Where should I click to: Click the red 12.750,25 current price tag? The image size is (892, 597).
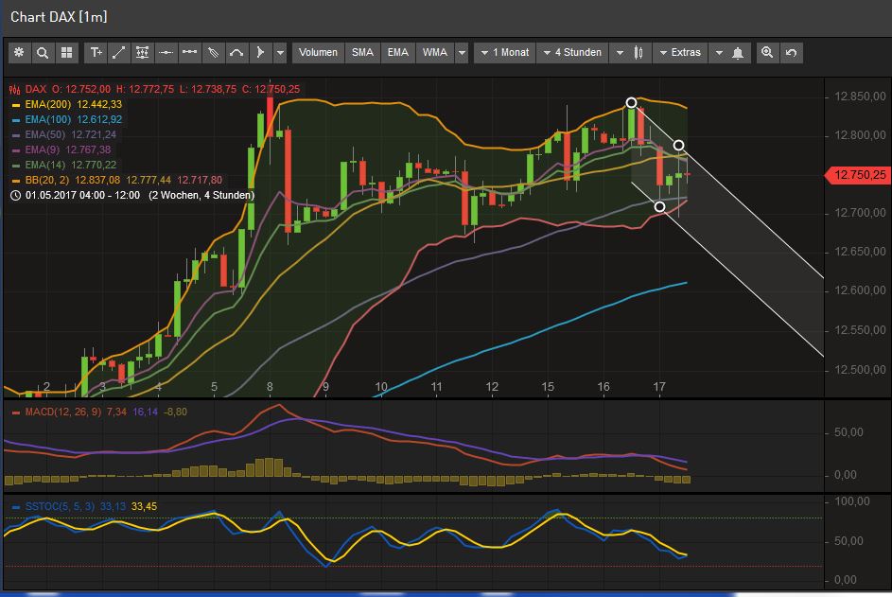(857, 175)
